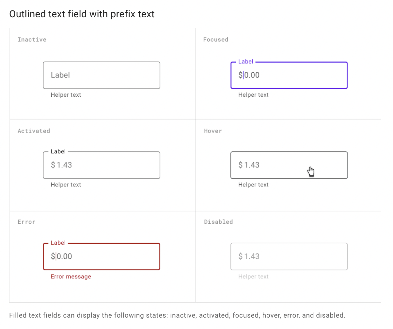Click the dollar sign prefix in Focused field
Screen dimensions: 393x329
click(x=240, y=75)
